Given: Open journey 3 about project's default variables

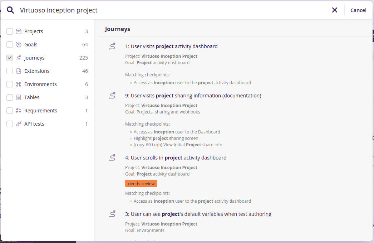Looking at the screenshot, I should pyautogui.click(x=198, y=214).
